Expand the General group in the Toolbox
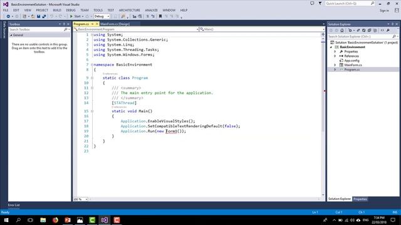This screenshot has width=401, height=225. pos(11,35)
